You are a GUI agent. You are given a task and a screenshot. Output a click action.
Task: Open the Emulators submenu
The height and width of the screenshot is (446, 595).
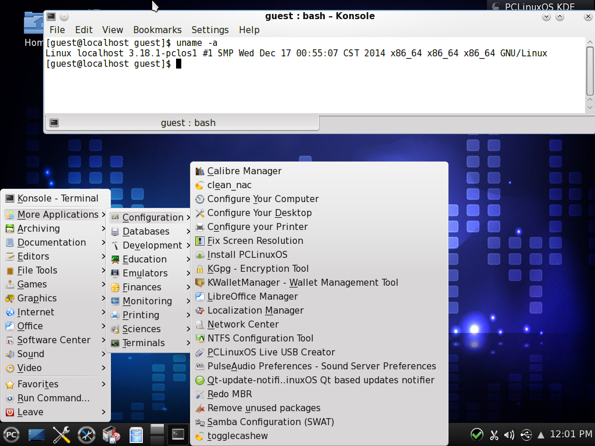point(150,274)
